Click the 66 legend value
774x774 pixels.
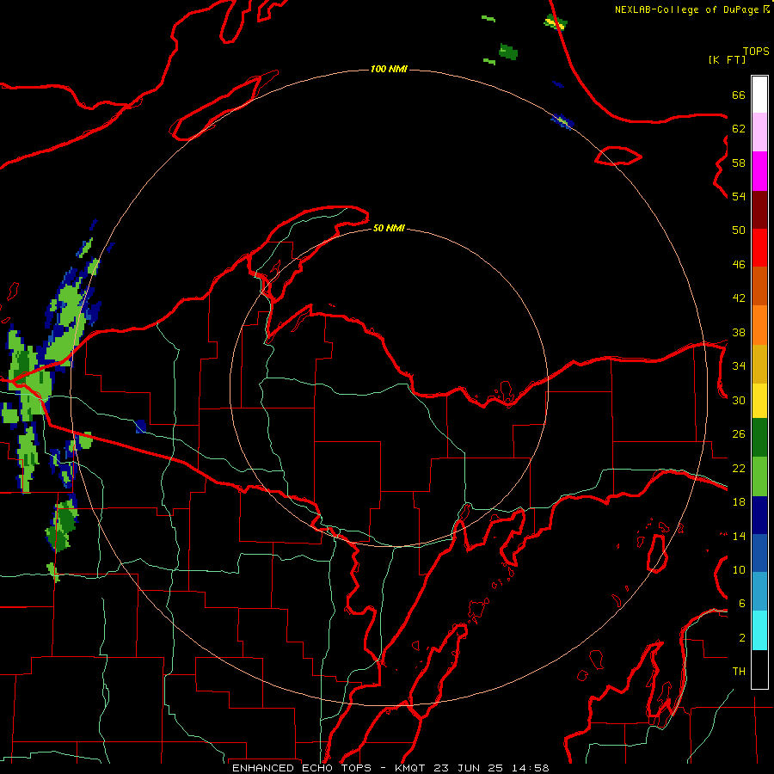point(739,95)
